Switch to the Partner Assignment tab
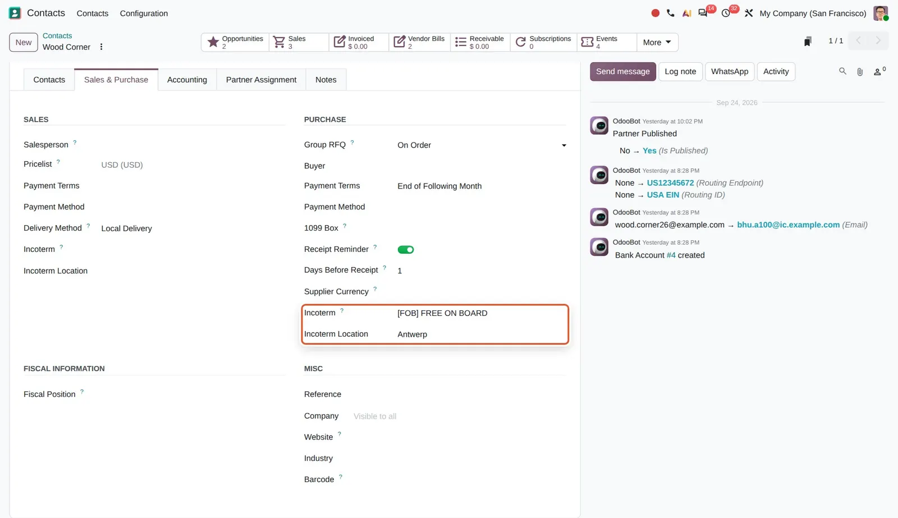The image size is (898, 518). [x=261, y=80]
